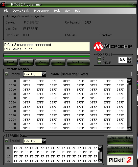The image size is (138, 167).
Task: Minimize the PICkit 2 Programmer window
Action: [x=122, y=4]
